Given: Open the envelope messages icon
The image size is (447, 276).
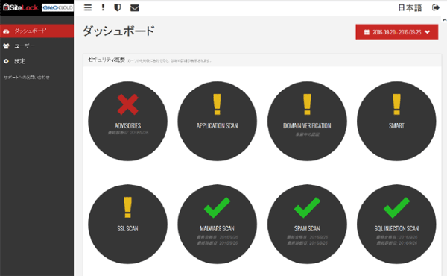Looking at the screenshot, I should [x=135, y=8].
